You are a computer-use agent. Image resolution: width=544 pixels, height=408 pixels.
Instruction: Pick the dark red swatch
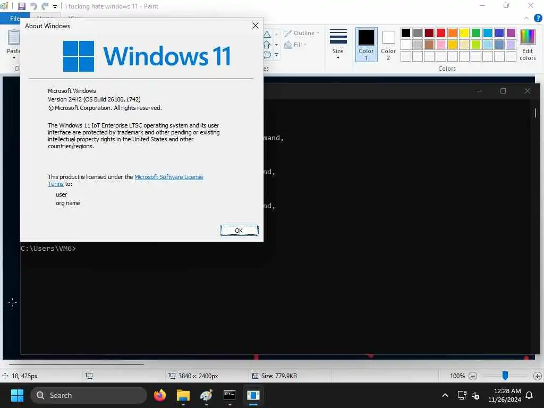click(x=429, y=32)
